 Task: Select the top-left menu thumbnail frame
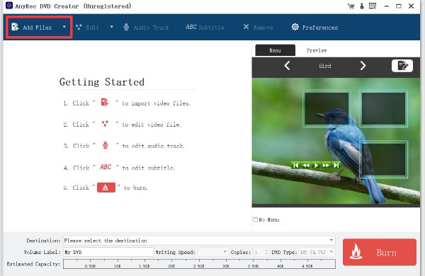pos(327,108)
